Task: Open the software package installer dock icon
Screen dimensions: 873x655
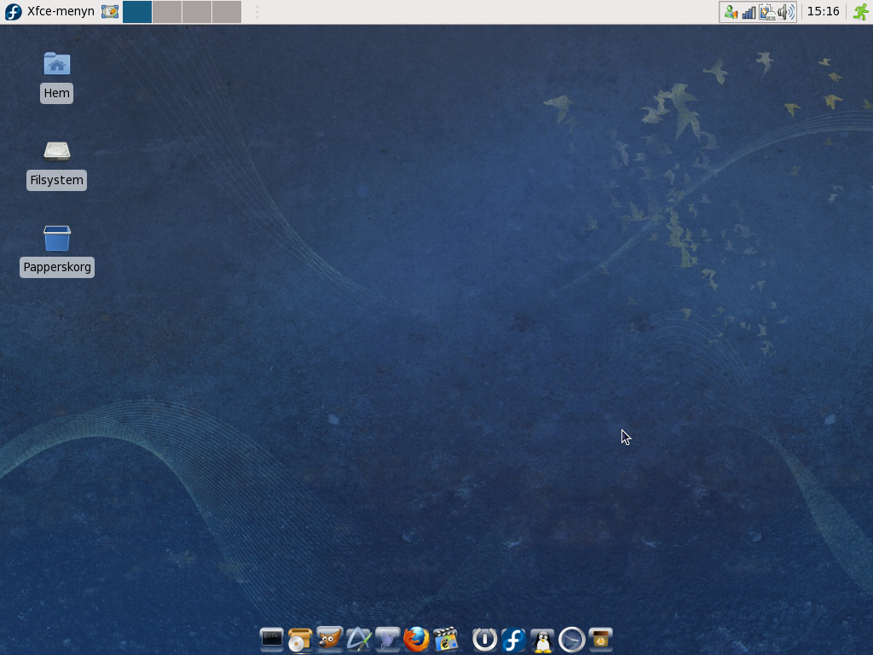Action: click(300, 639)
